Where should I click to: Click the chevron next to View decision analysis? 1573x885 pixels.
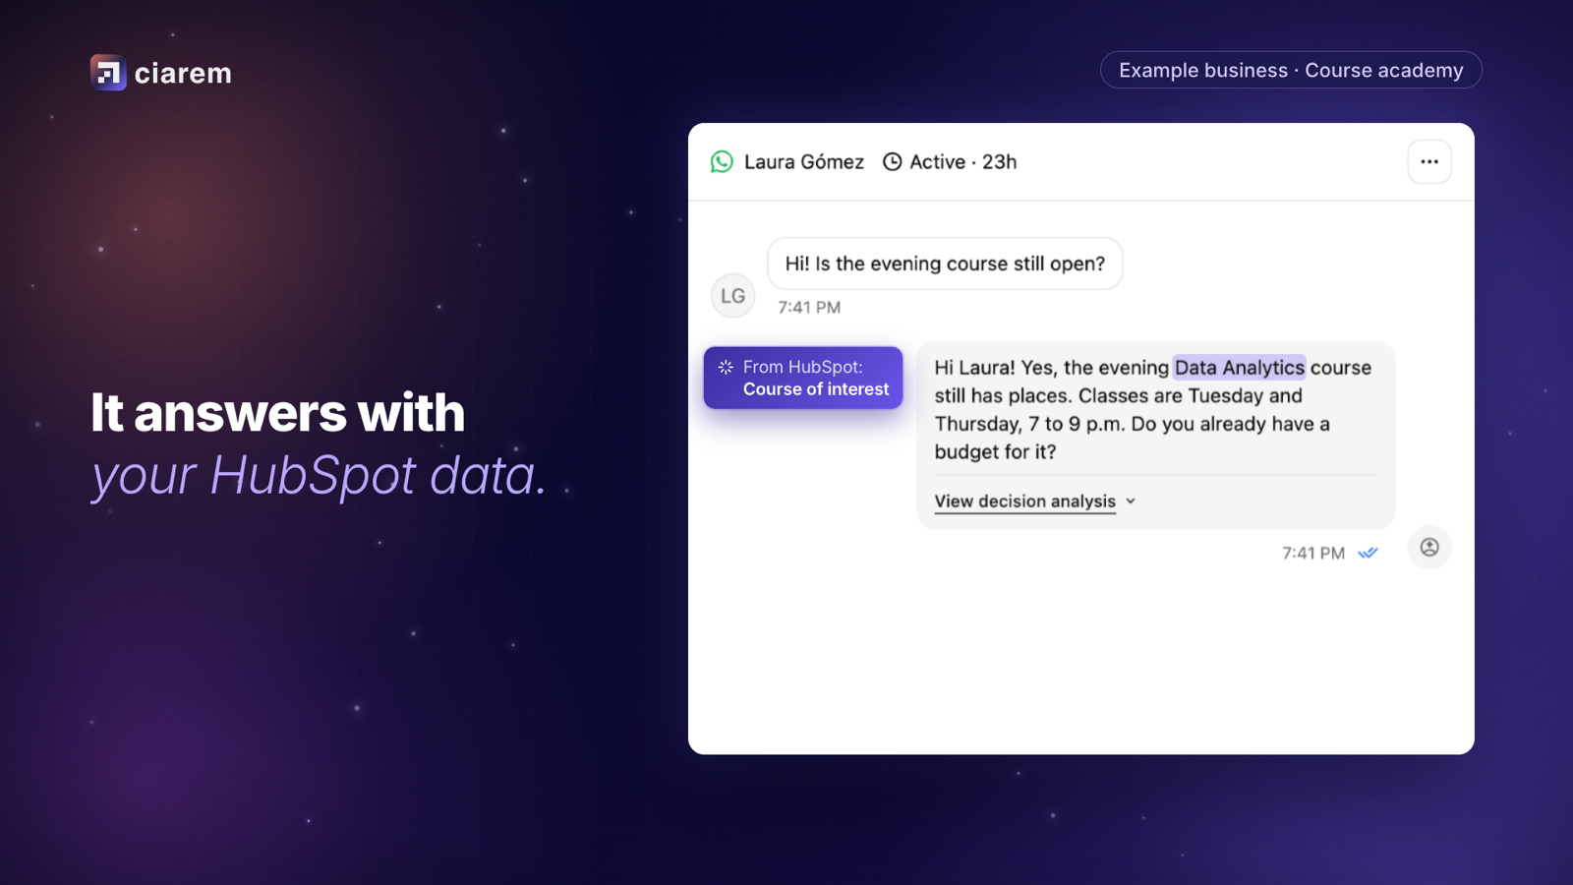tap(1131, 501)
